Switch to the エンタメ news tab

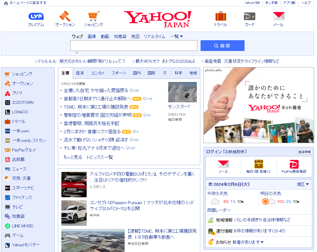tap(98, 73)
